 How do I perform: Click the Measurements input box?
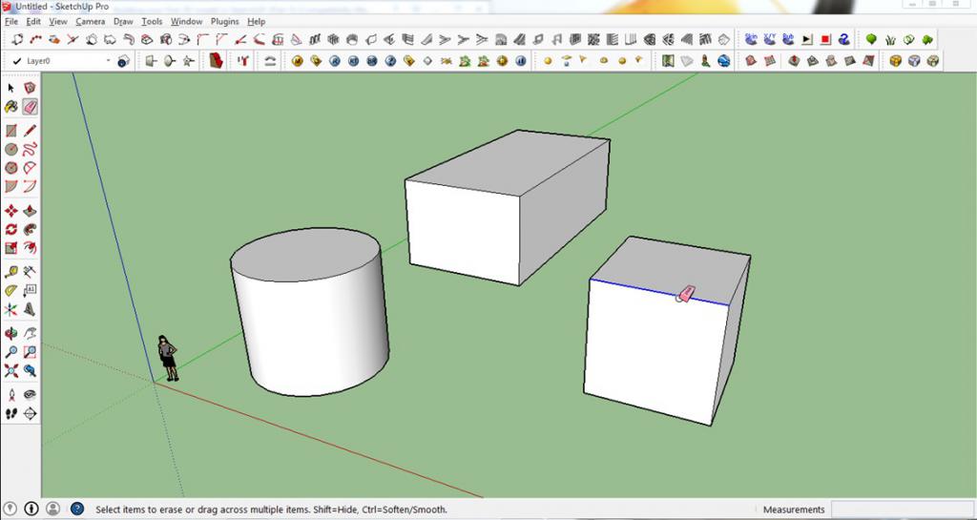(902, 510)
